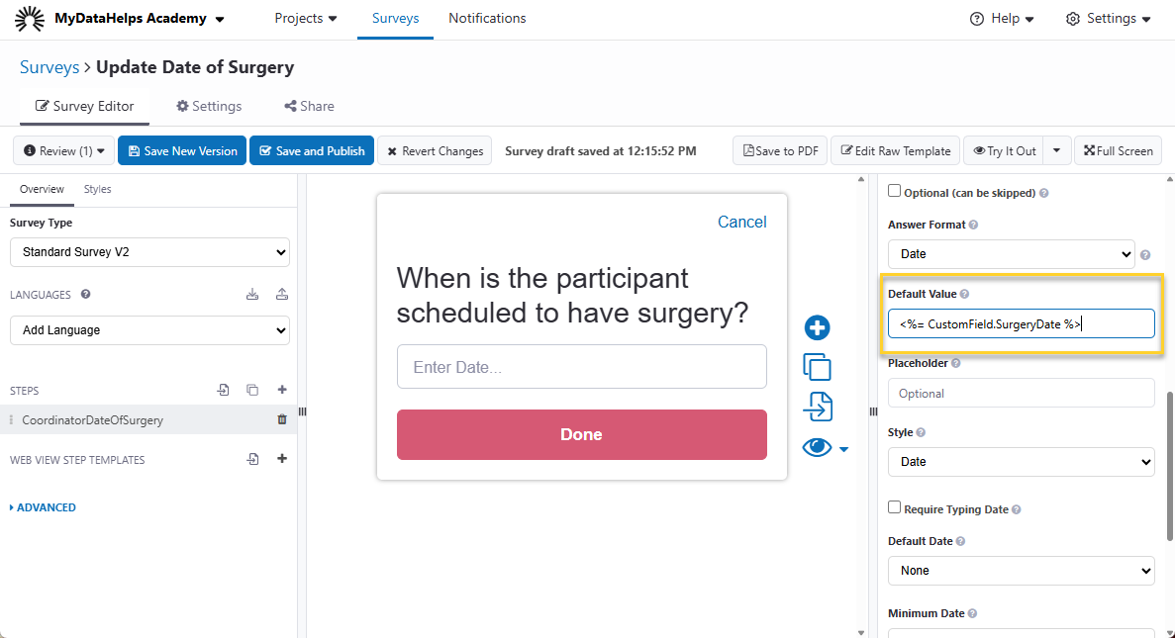Viewport: 1175px width, 638px height.
Task: Click the plus icon in Steps header
Action: pyautogui.click(x=282, y=390)
